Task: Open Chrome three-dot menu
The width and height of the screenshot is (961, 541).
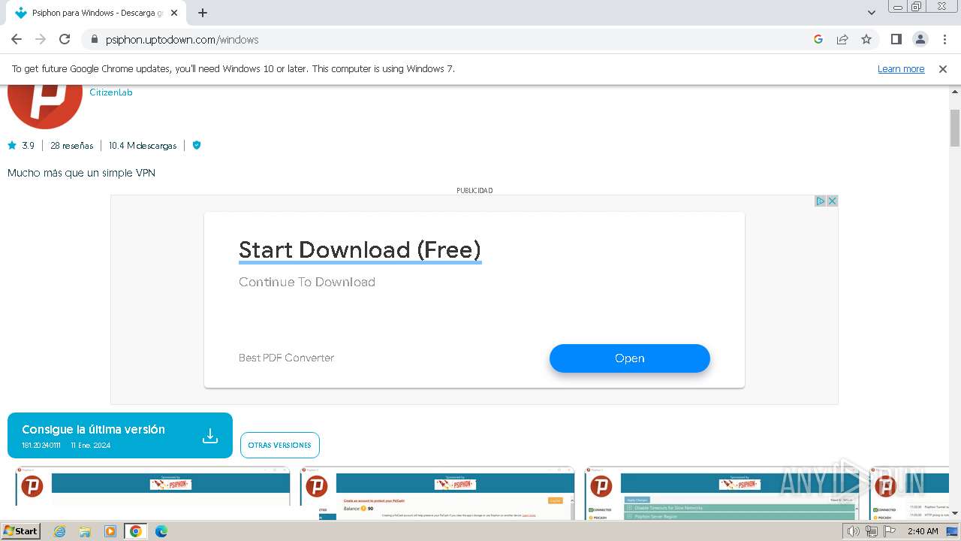Action: [x=944, y=39]
